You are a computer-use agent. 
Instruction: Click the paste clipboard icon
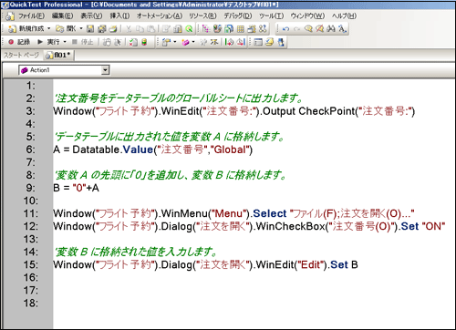[x=150, y=29]
